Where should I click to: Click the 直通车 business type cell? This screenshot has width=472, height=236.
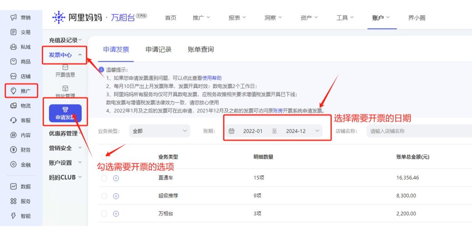pyautogui.click(x=166, y=178)
